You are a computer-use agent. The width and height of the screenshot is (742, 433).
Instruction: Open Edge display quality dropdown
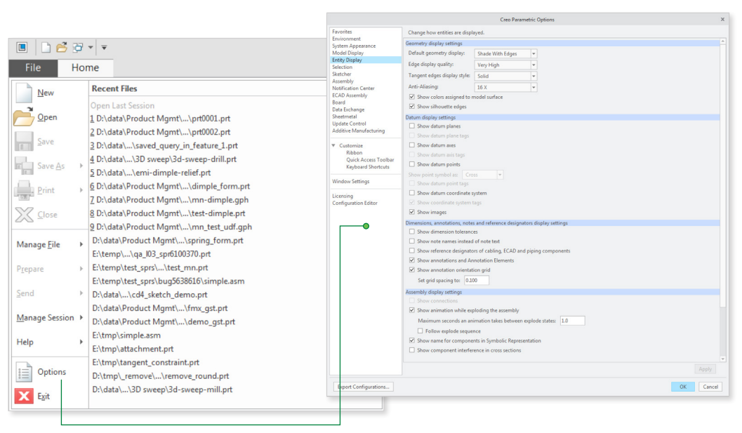tap(534, 65)
